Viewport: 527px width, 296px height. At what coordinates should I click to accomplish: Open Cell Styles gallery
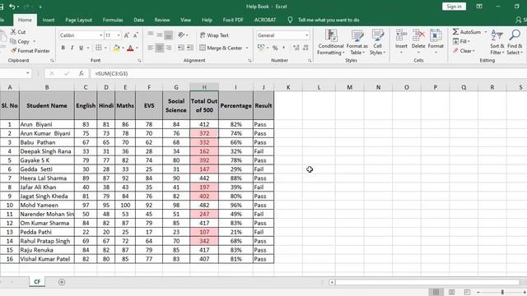(377, 42)
